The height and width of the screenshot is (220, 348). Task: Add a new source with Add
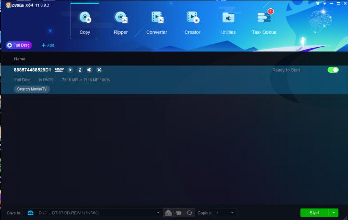click(48, 45)
